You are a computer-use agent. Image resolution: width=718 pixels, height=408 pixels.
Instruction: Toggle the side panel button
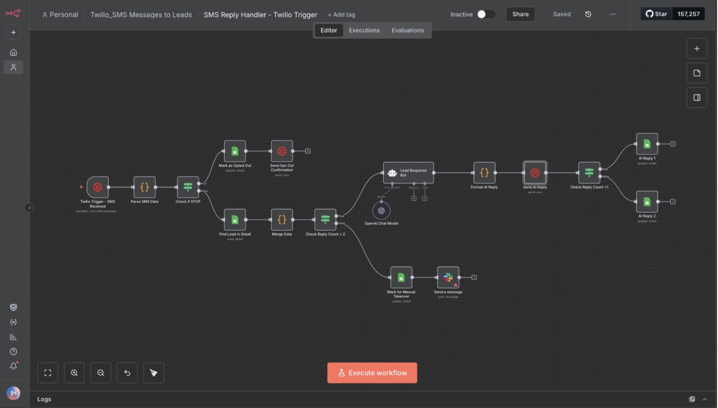(x=697, y=97)
